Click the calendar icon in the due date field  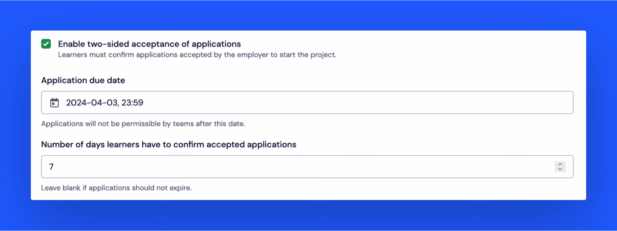click(x=54, y=103)
